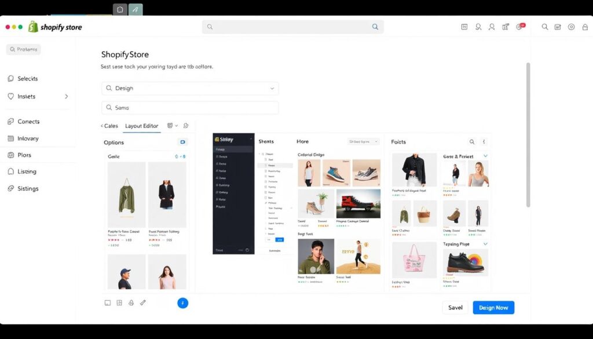
Task: Click the blue round button below Options panel
Action: [x=182, y=302]
